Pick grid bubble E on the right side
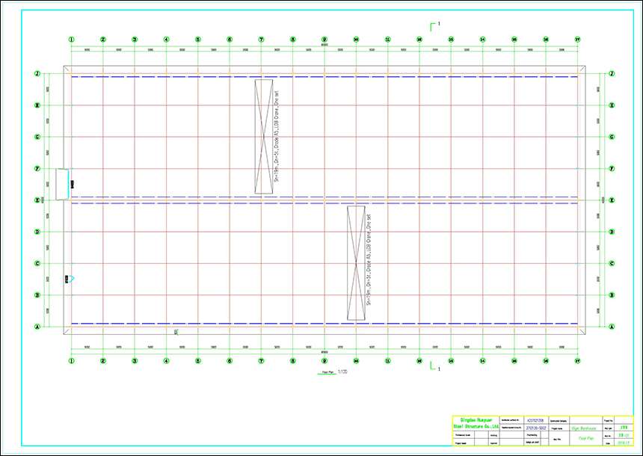643x456 pixels. 612,200
